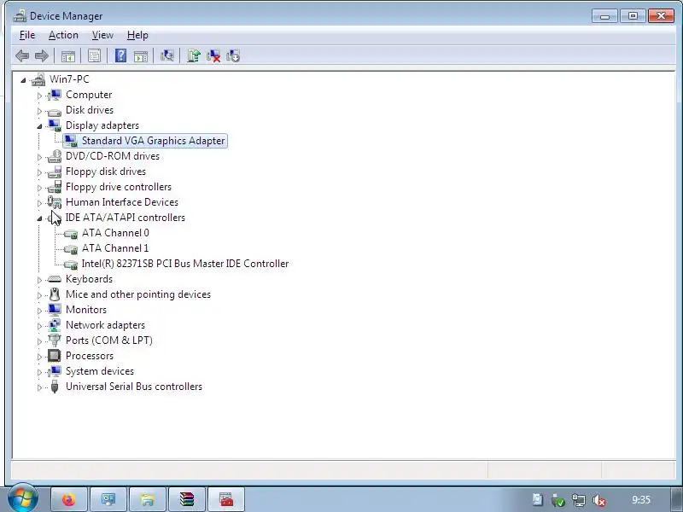
Task: Click the DVD/CD-ROM drives disc icon
Action: pyautogui.click(x=55, y=156)
